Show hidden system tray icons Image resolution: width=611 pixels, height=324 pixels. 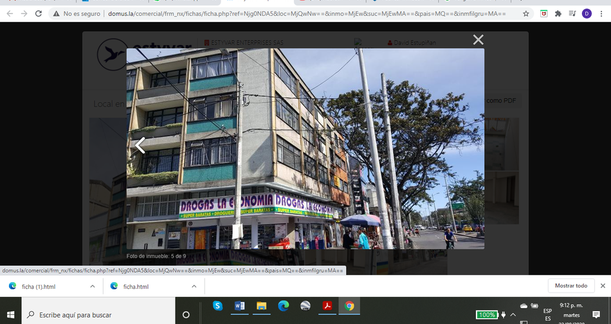tap(513, 314)
